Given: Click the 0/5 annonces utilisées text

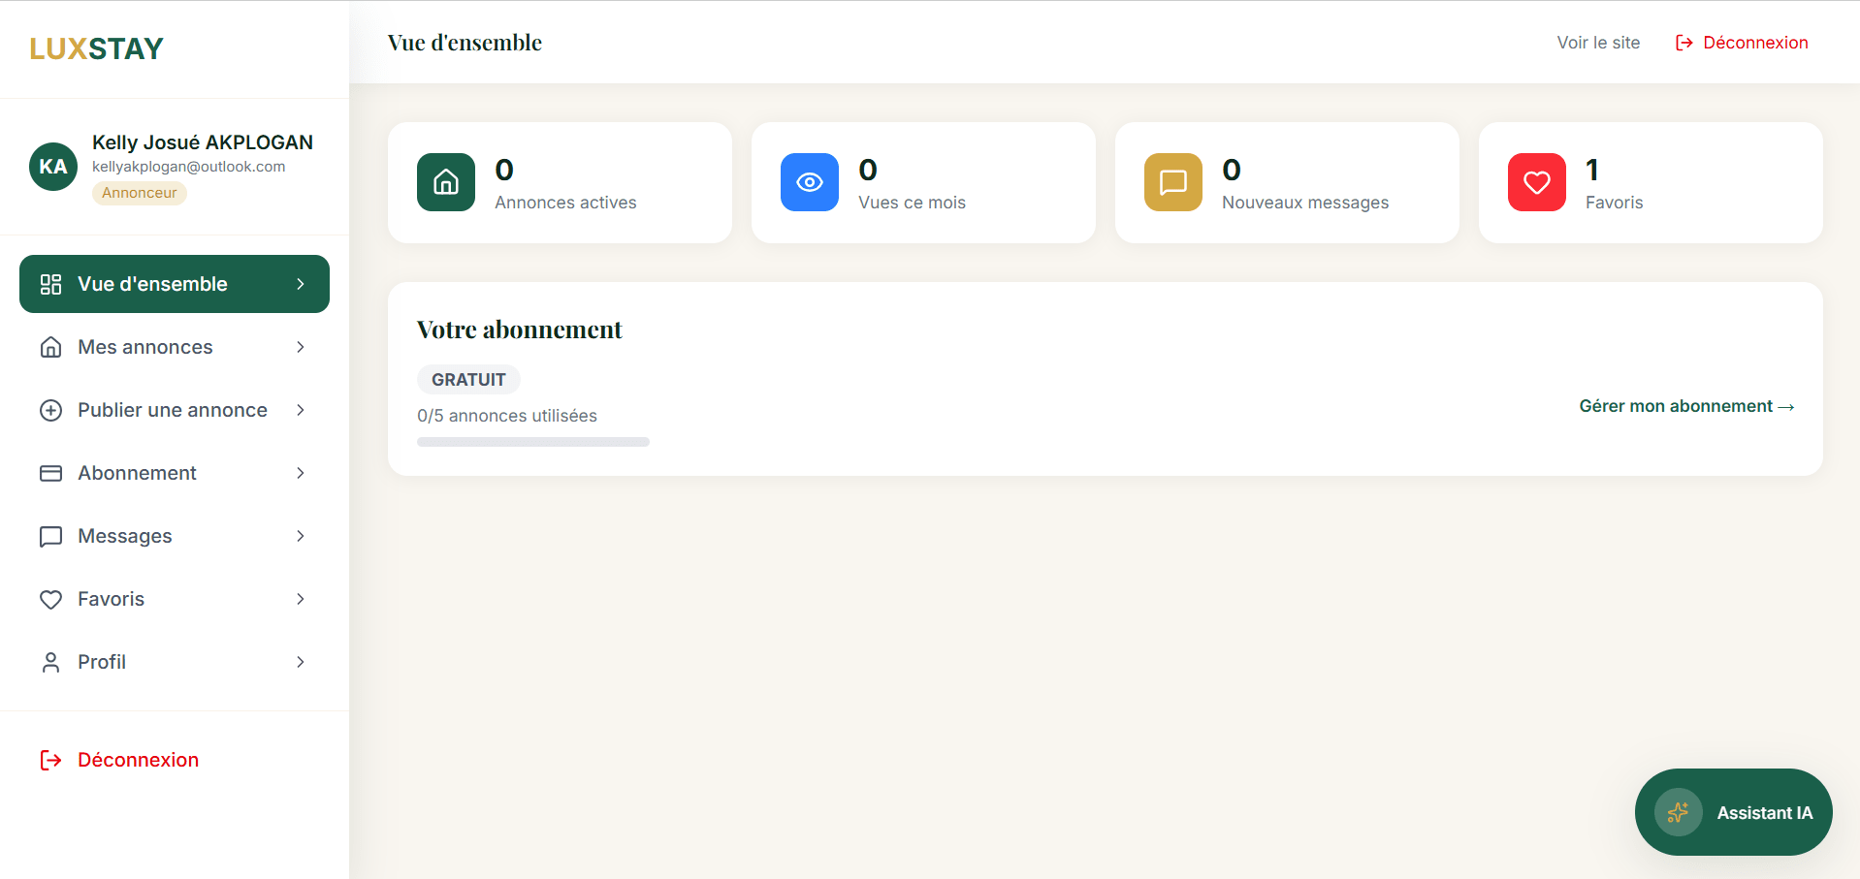Looking at the screenshot, I should coord(507,416).
